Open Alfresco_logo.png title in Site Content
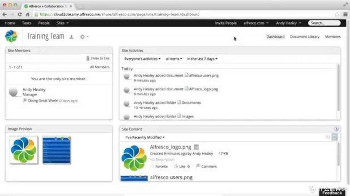Viewport: 350px width, 196px height. (x=170, y=147)
